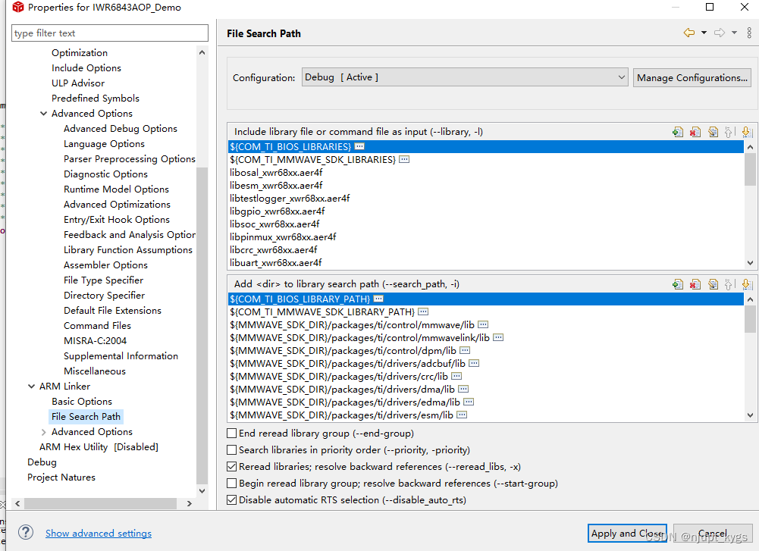
Task: Click the type filter text field
Action: [x=109, y=33]
